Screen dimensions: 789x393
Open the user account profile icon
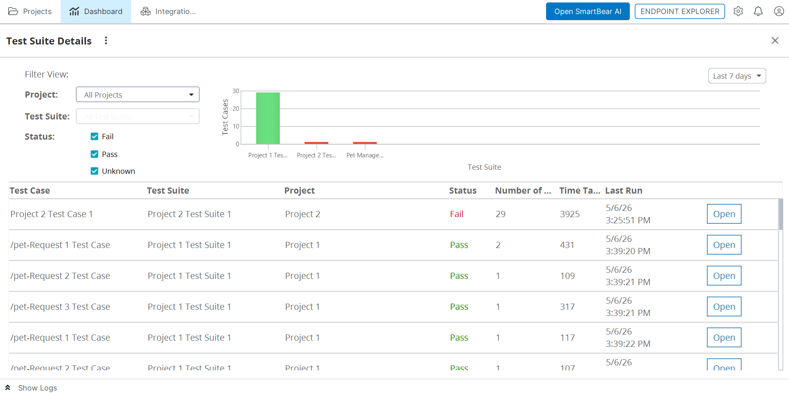click(x=779, y=12)
